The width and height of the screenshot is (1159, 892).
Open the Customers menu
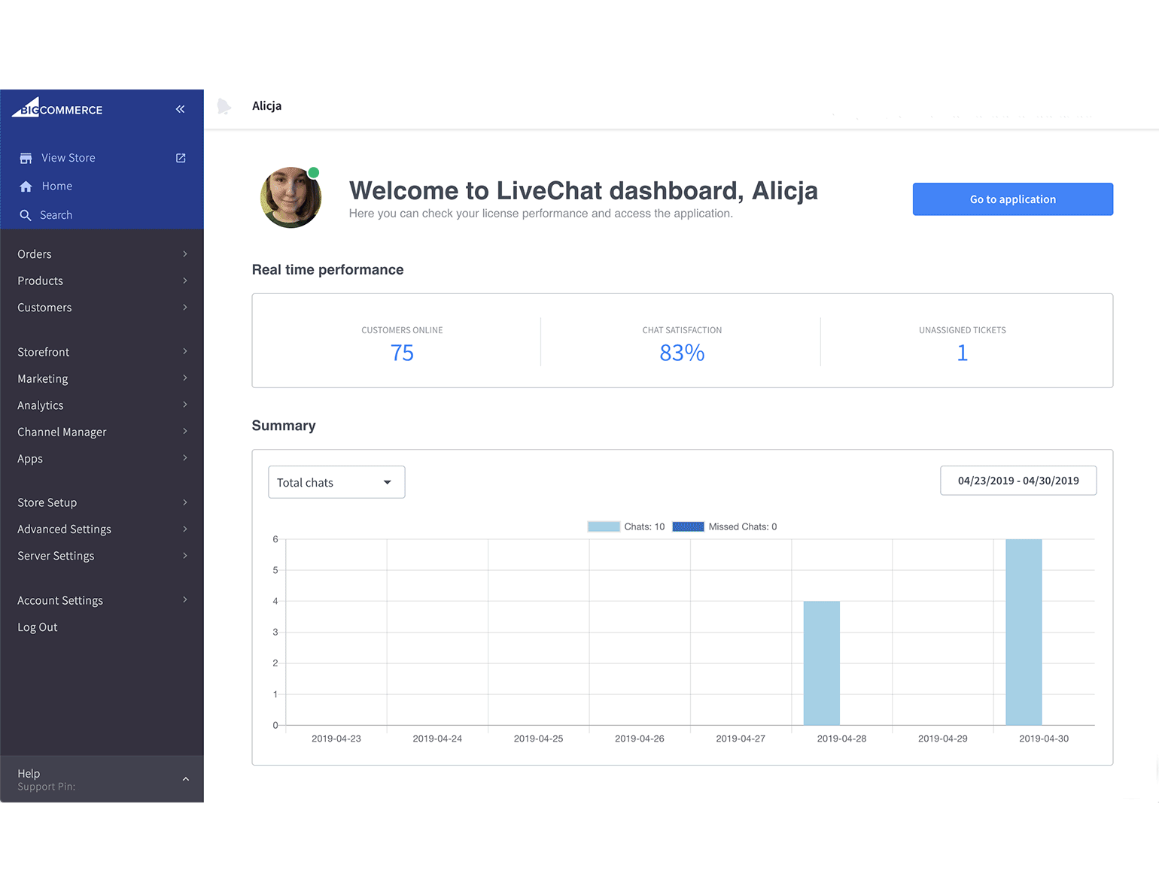tap(44, 308)
